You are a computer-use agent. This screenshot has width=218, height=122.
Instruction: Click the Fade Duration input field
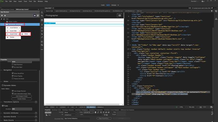(22, 109)
